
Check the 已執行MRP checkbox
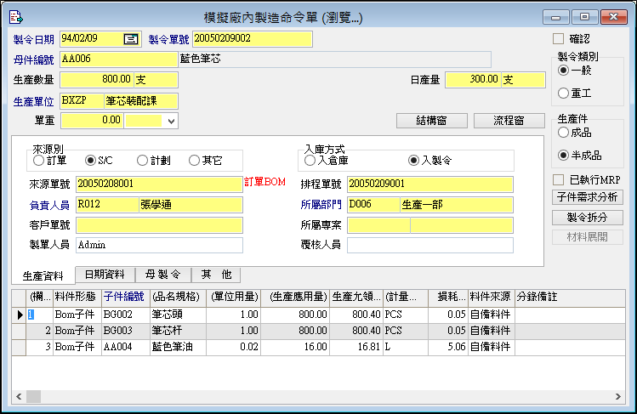click(558, 179)
